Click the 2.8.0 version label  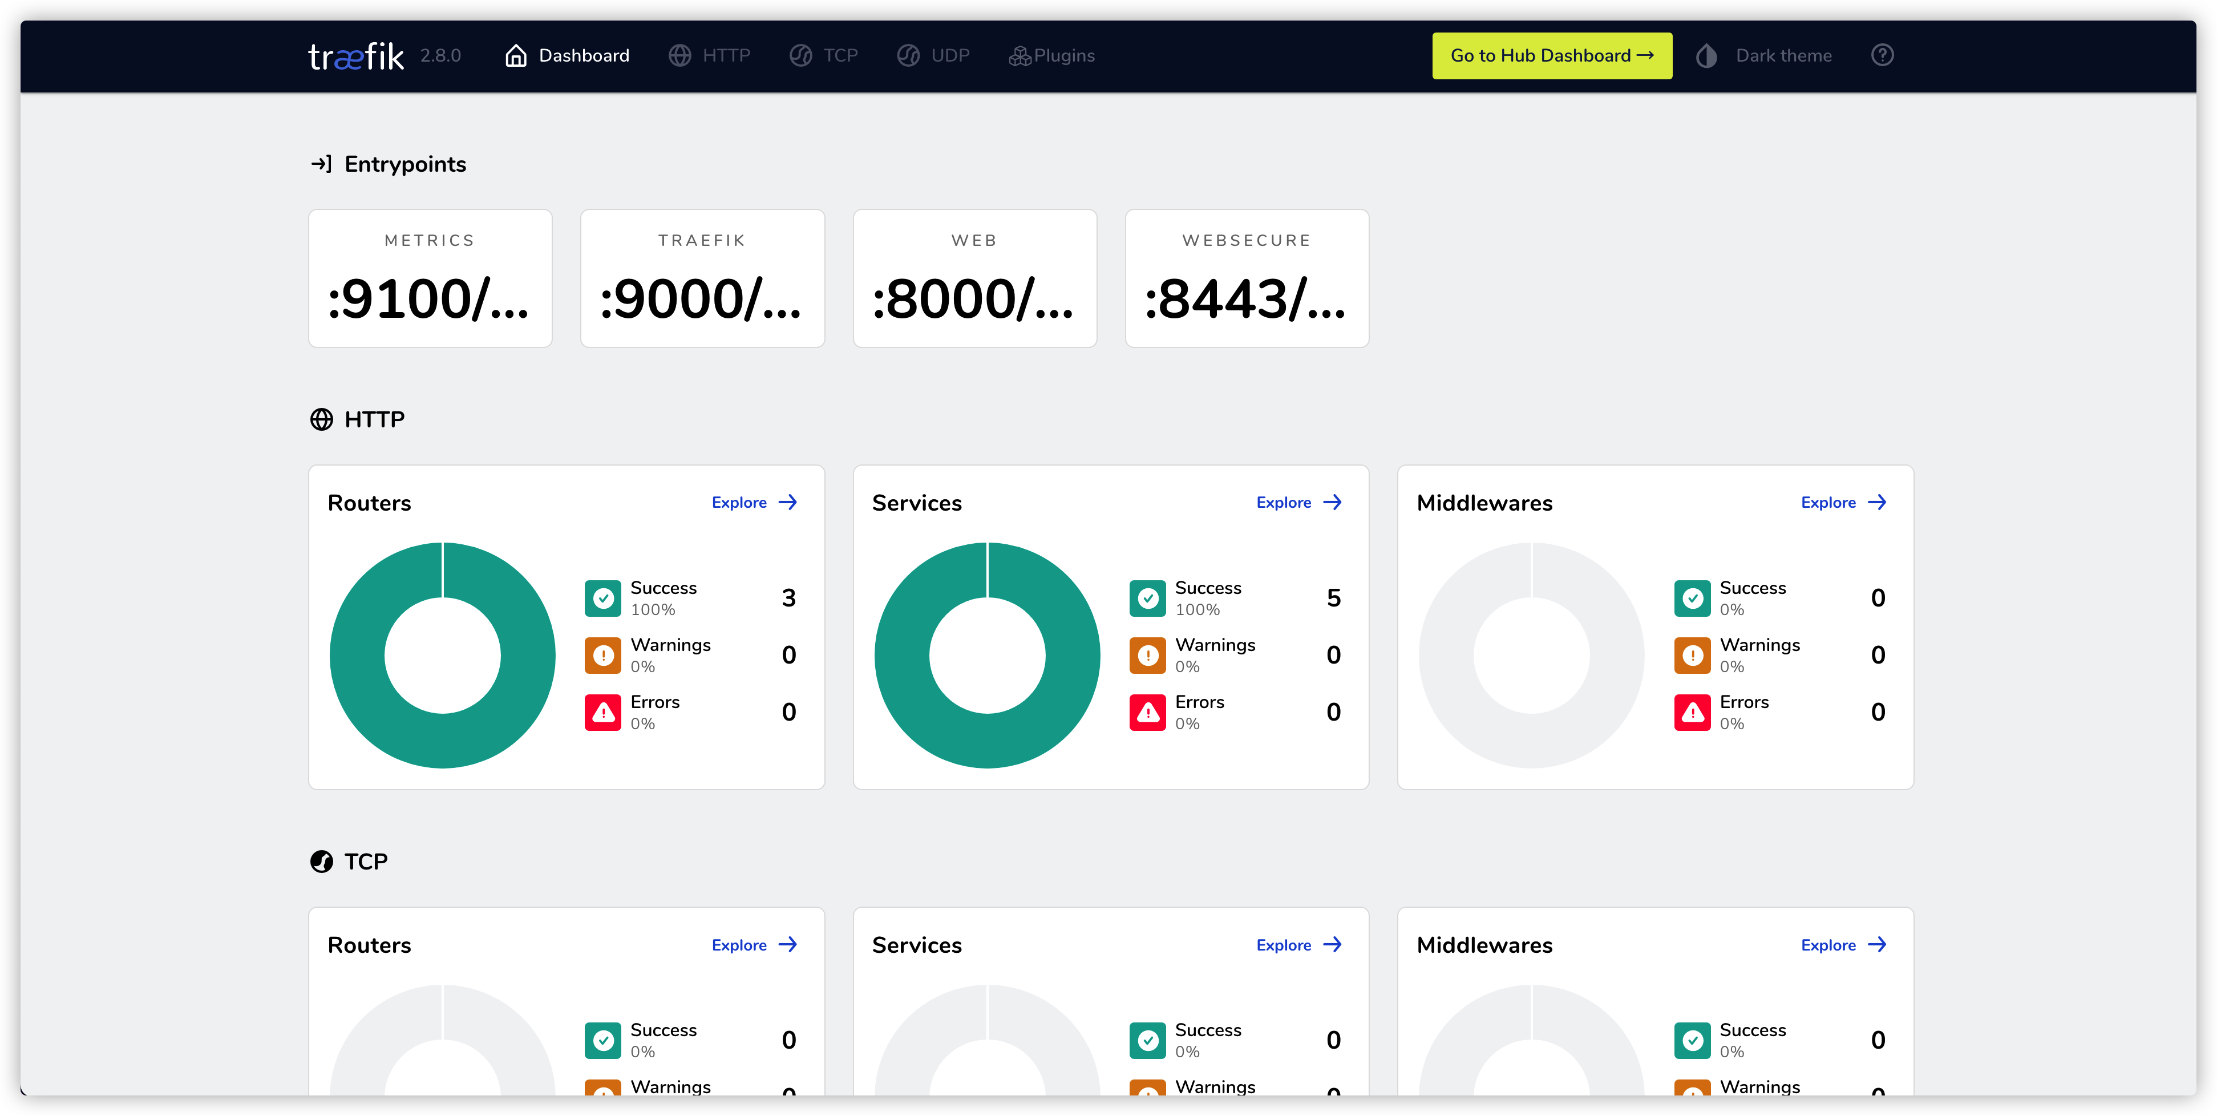[x=440, y=56]
